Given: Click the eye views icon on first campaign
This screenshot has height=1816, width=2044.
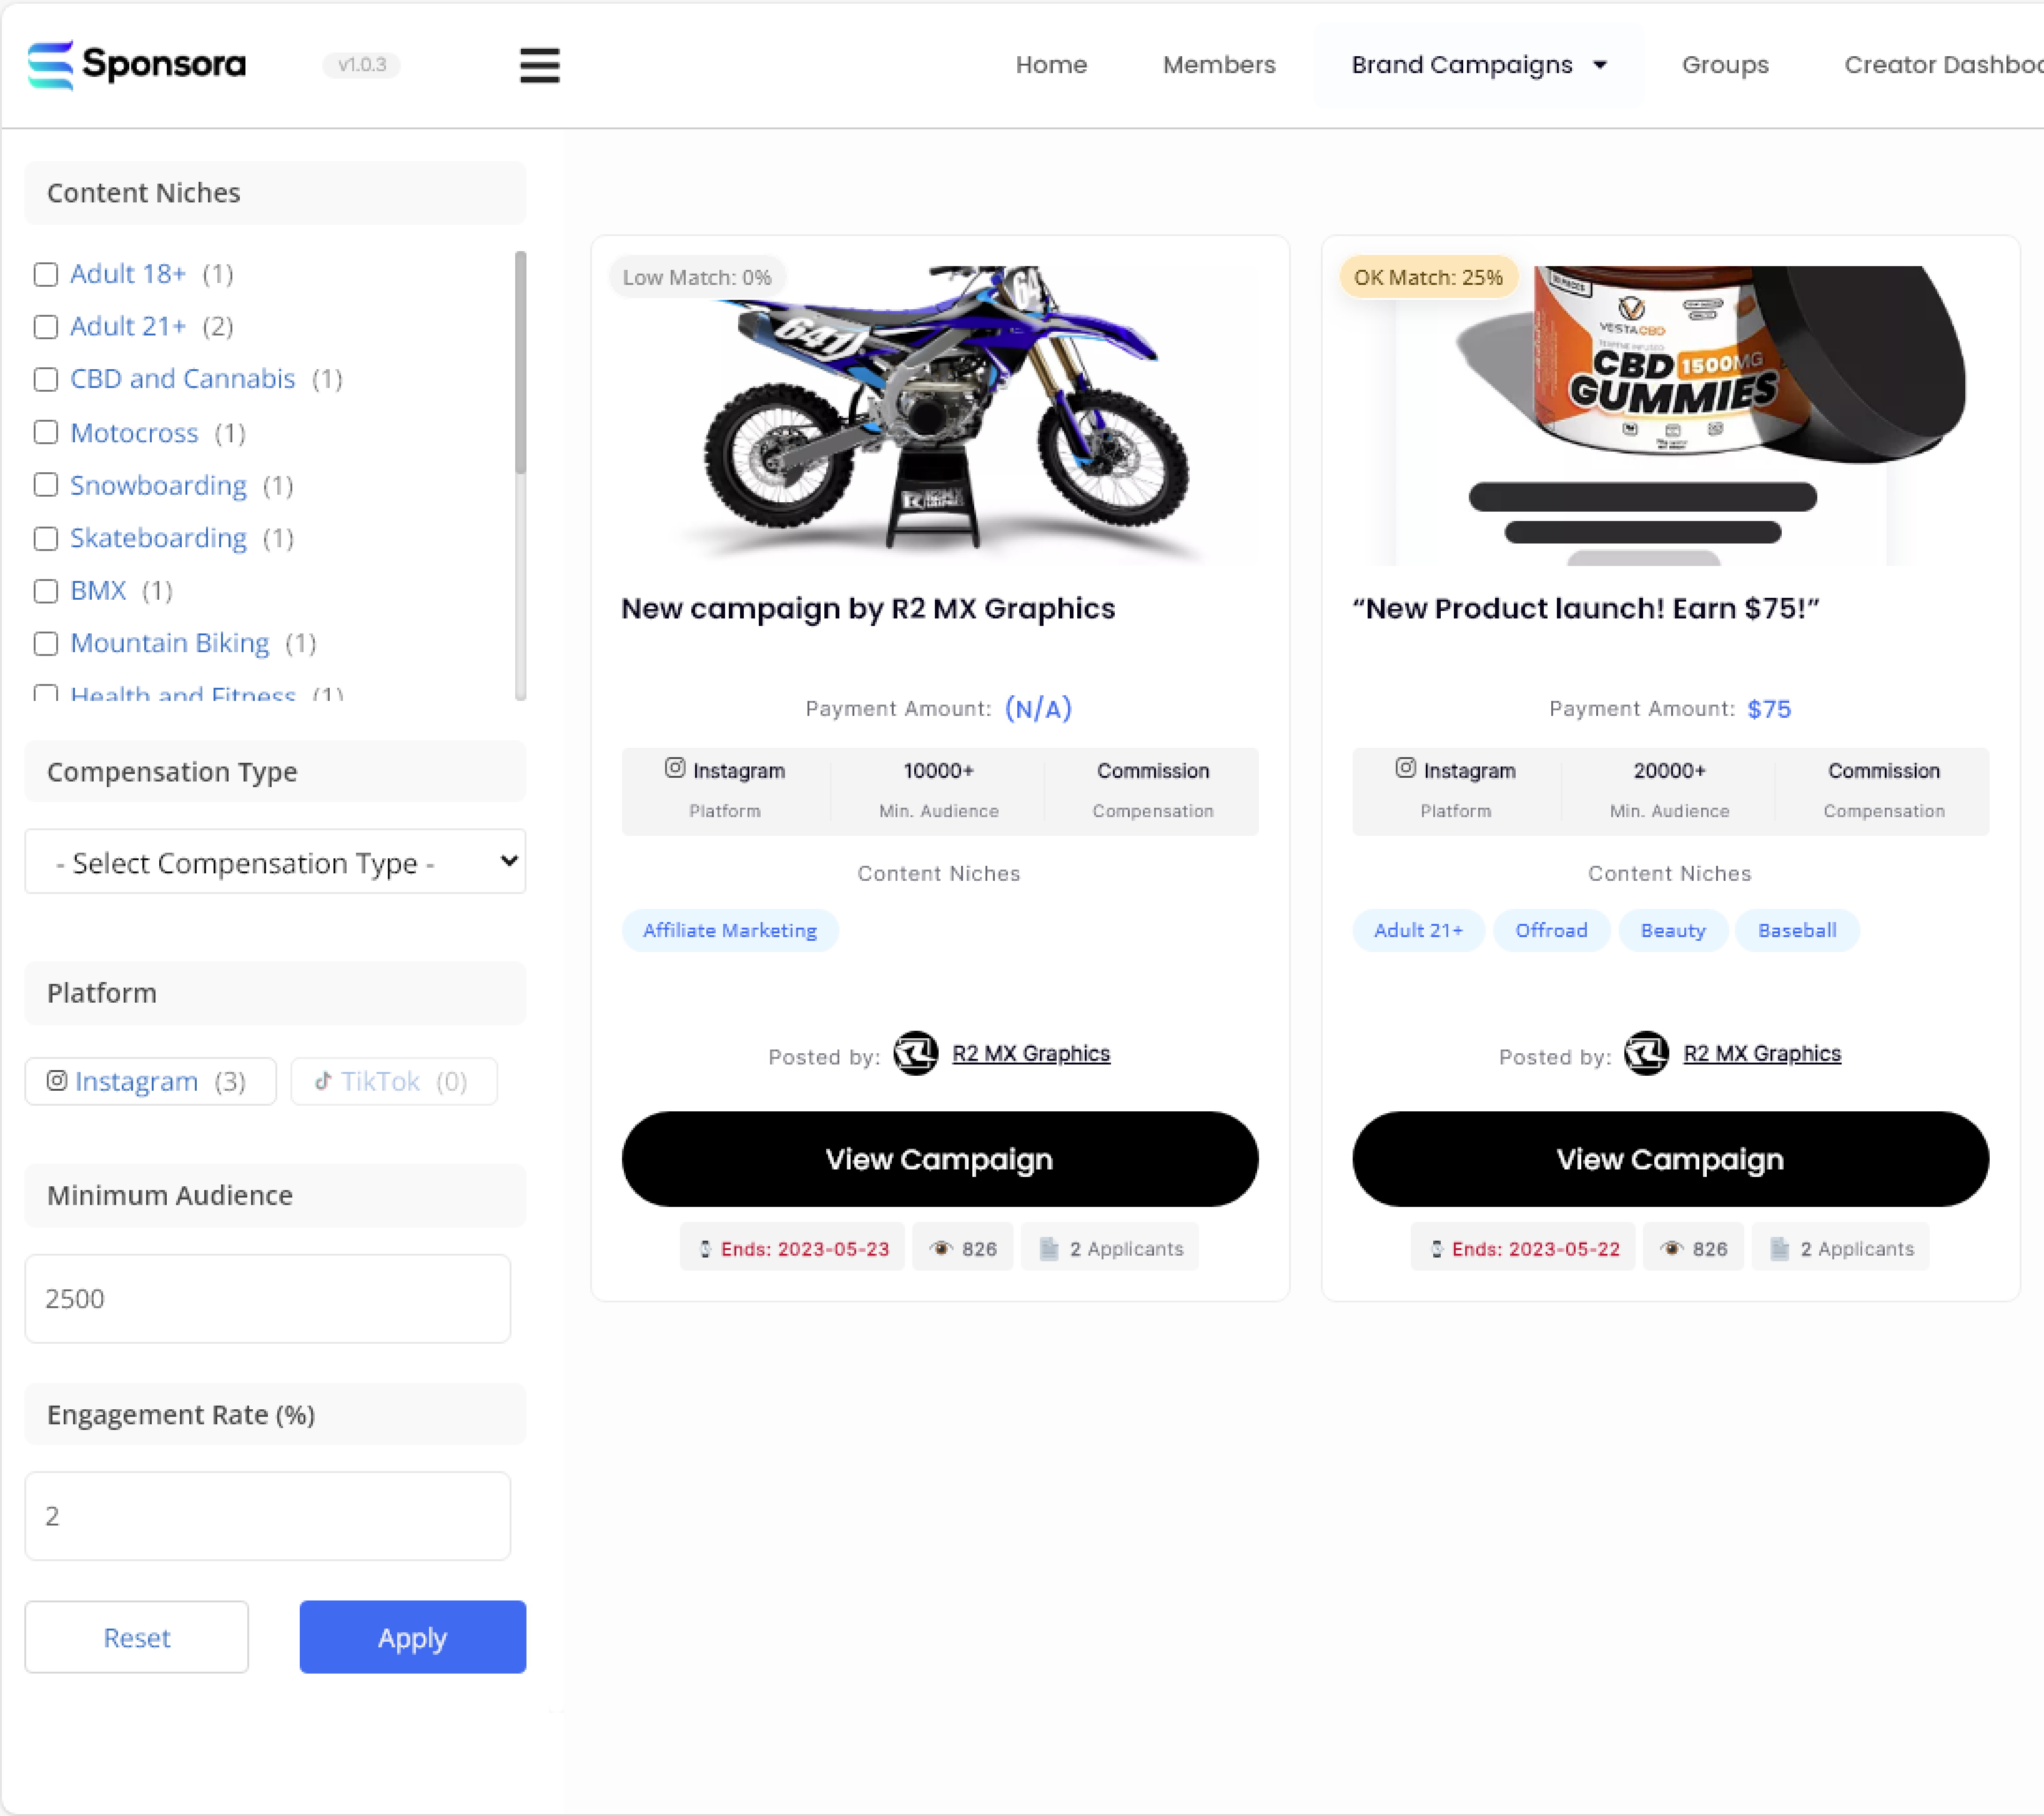Looking at the screenshot, I should [940, 1249].
